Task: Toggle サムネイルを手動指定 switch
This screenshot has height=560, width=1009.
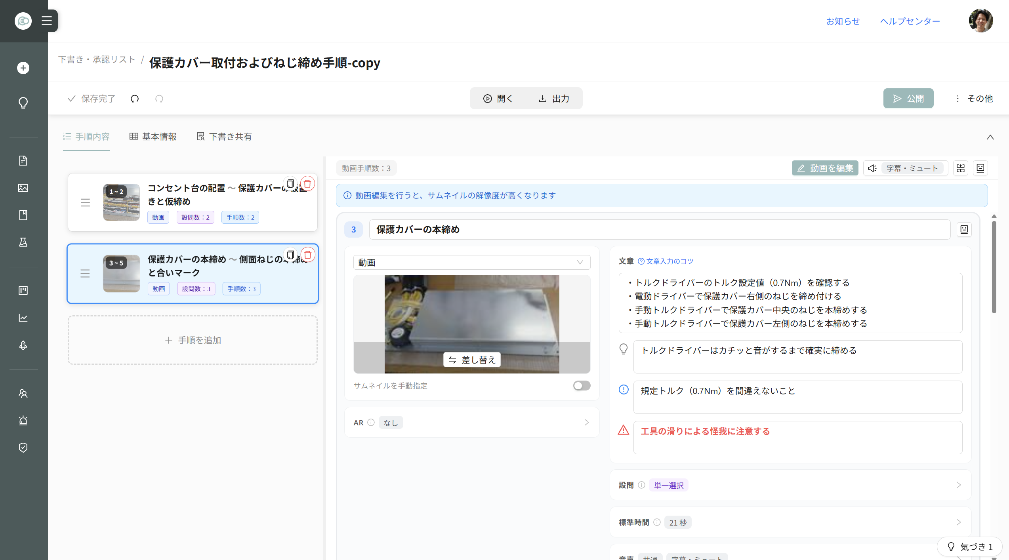Action: pos(582,386)
